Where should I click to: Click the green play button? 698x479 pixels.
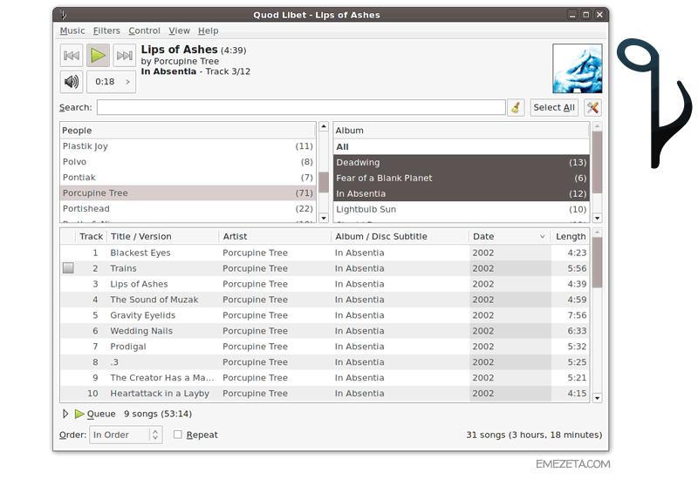coord(98,56)
